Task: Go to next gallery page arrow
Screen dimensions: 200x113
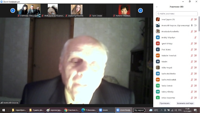Action: click(x=140, y=11)
